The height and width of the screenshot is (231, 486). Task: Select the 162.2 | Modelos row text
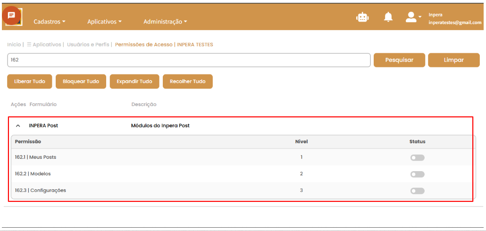pyautogui.click(x=33, y=173)
